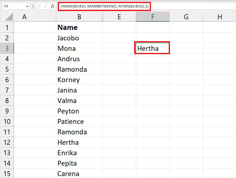
Task: Click the Select All triangle above row headers
Action: pyautogui.click(x=7, y=16)
